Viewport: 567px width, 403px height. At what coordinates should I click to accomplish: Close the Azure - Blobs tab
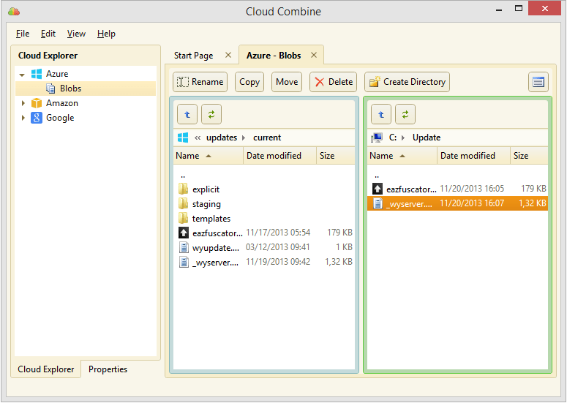[314, 55]
